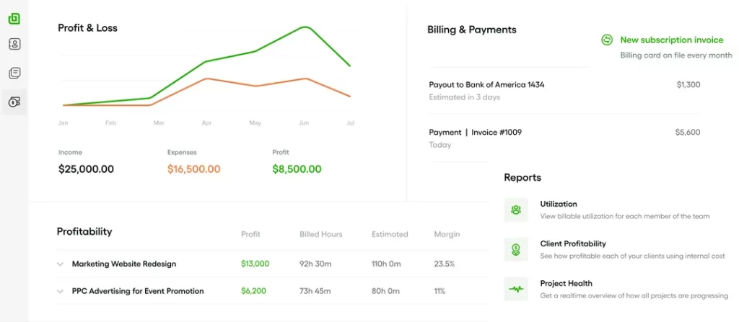Click the Profit column header
The image size is (739, 322).
pos(250,234)
